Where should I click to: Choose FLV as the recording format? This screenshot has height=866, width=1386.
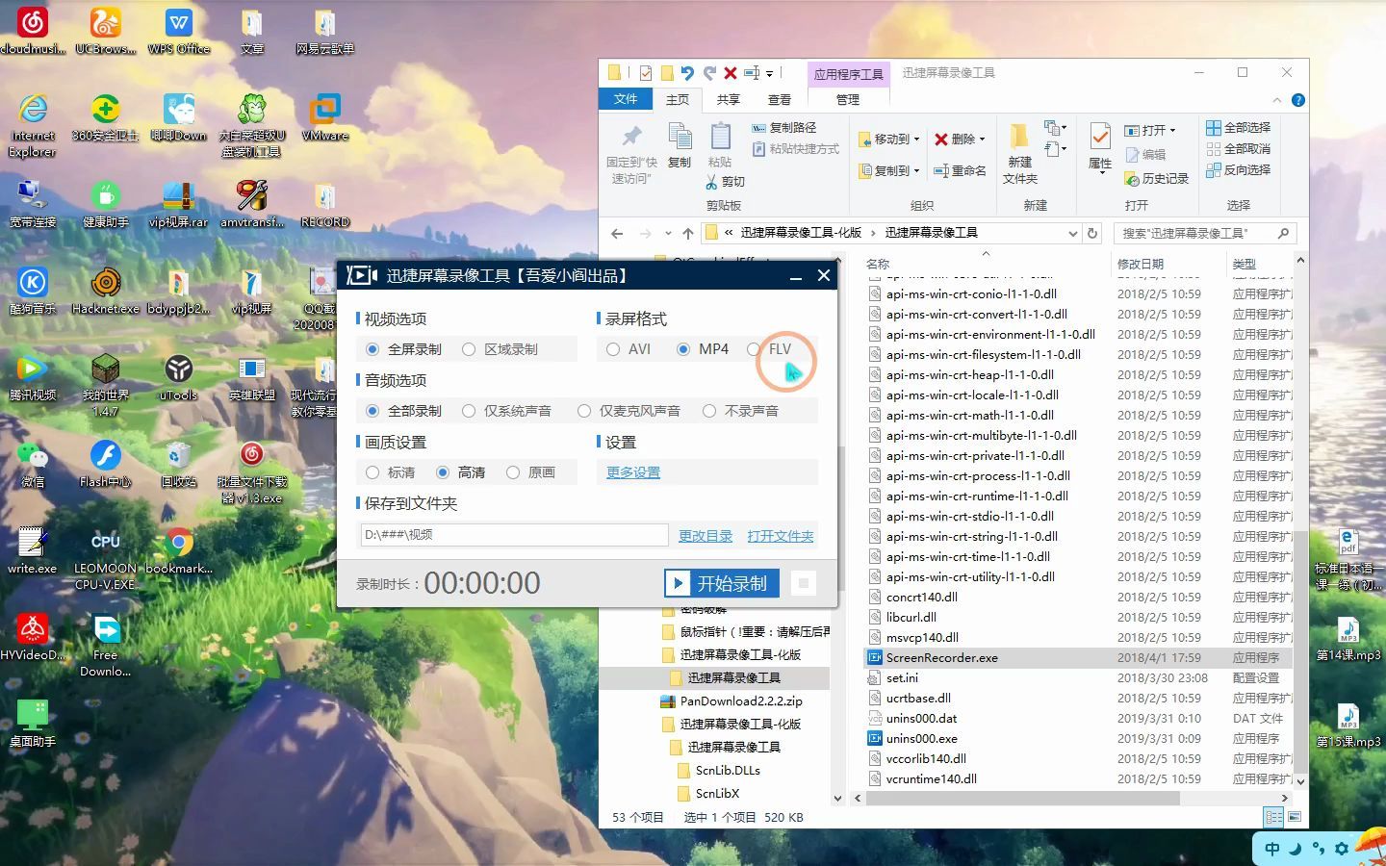(x=769, y=349)
